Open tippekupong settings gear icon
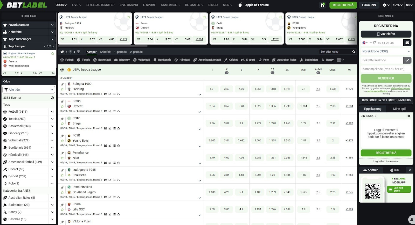415x225 pixels. (409, 116)
